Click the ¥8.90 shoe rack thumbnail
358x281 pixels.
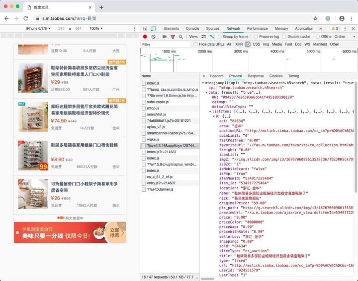click(x=33, y=156)
